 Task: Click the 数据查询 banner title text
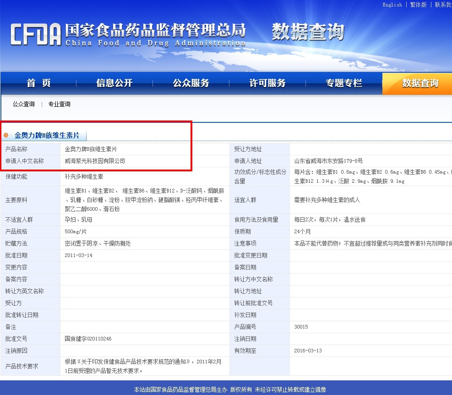pos(308,32)
